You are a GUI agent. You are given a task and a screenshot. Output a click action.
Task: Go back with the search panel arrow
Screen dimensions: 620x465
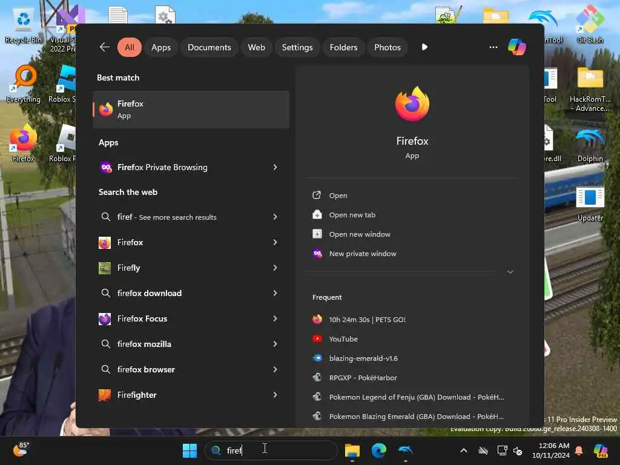[x=104, y=47]
